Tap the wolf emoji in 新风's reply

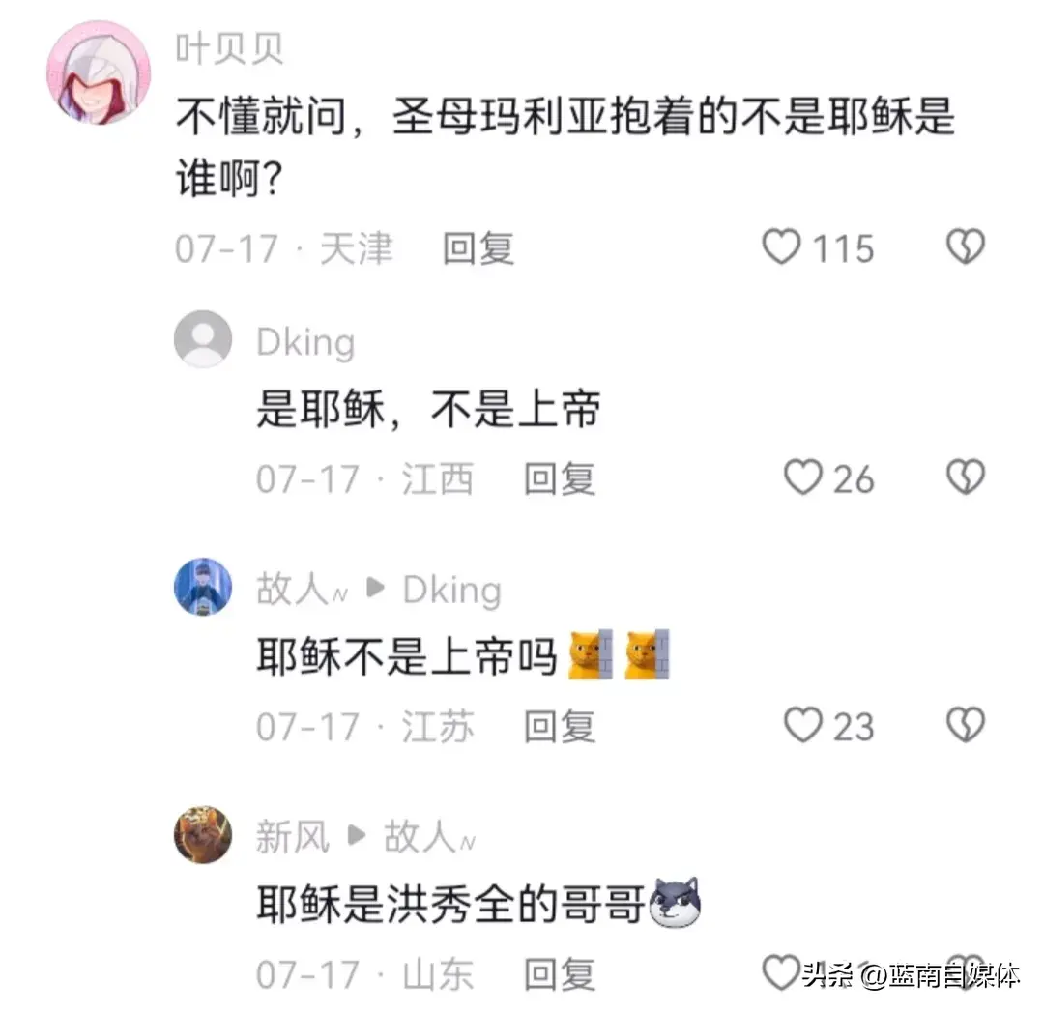675,903
